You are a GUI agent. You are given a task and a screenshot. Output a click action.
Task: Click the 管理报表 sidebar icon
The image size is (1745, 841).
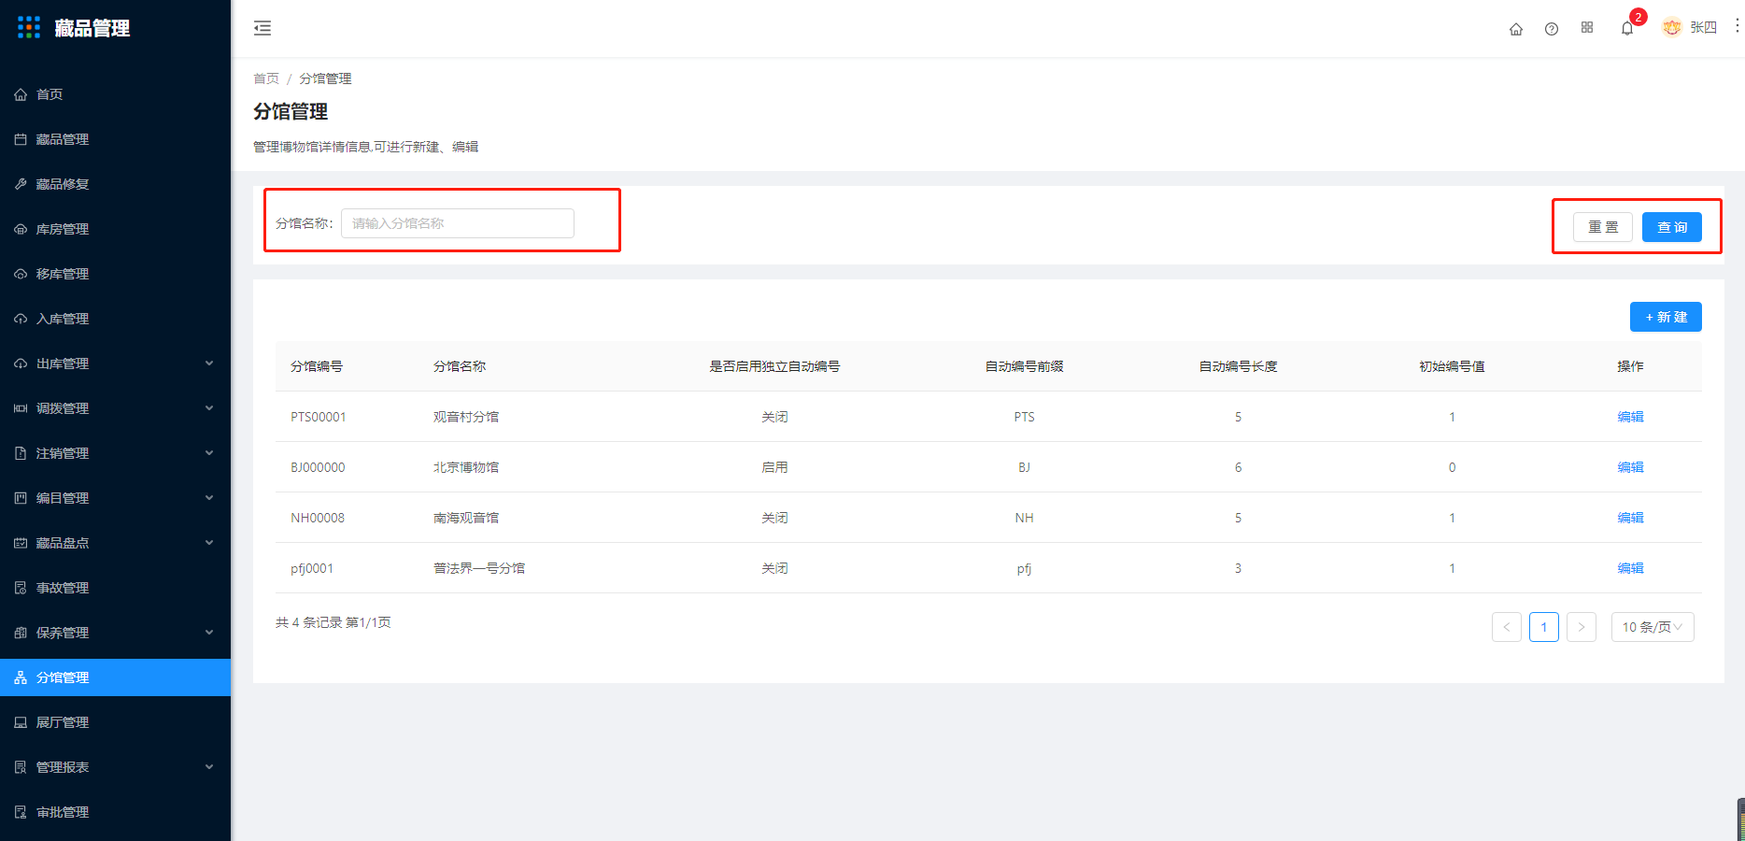(21, 767)
